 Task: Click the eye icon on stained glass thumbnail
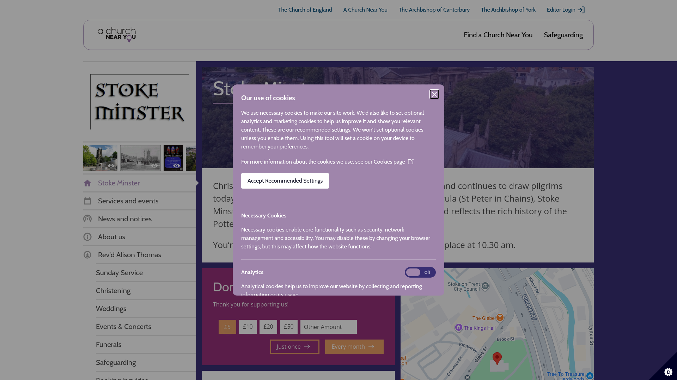pyautogui.click(x=177, y=166)
